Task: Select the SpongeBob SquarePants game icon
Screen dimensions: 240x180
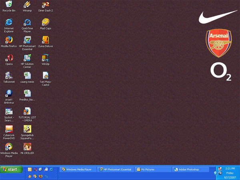Action: [x=27, y=132]
